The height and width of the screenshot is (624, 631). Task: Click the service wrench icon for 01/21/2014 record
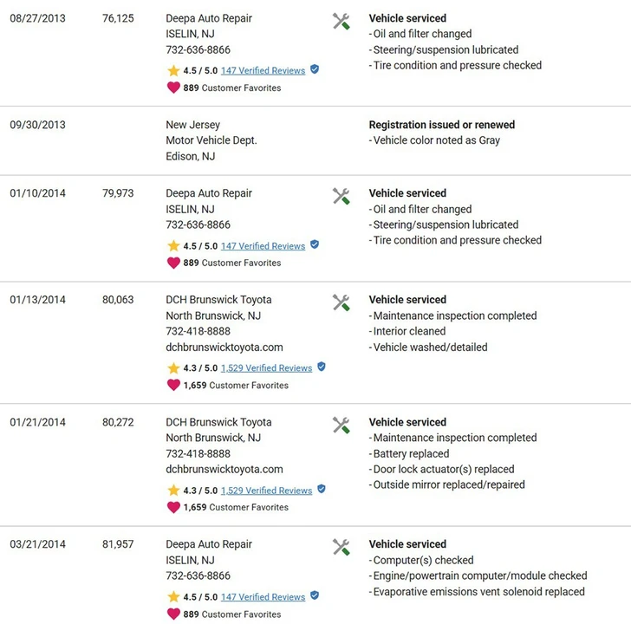tap(342, 426)
